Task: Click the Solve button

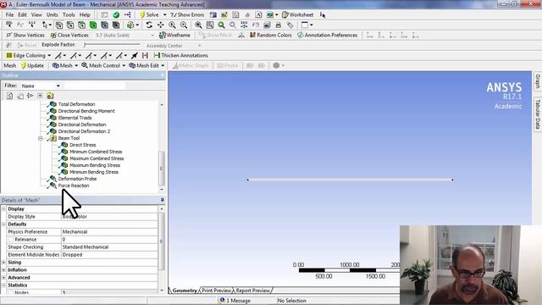Action: click(x=149, y=15)
